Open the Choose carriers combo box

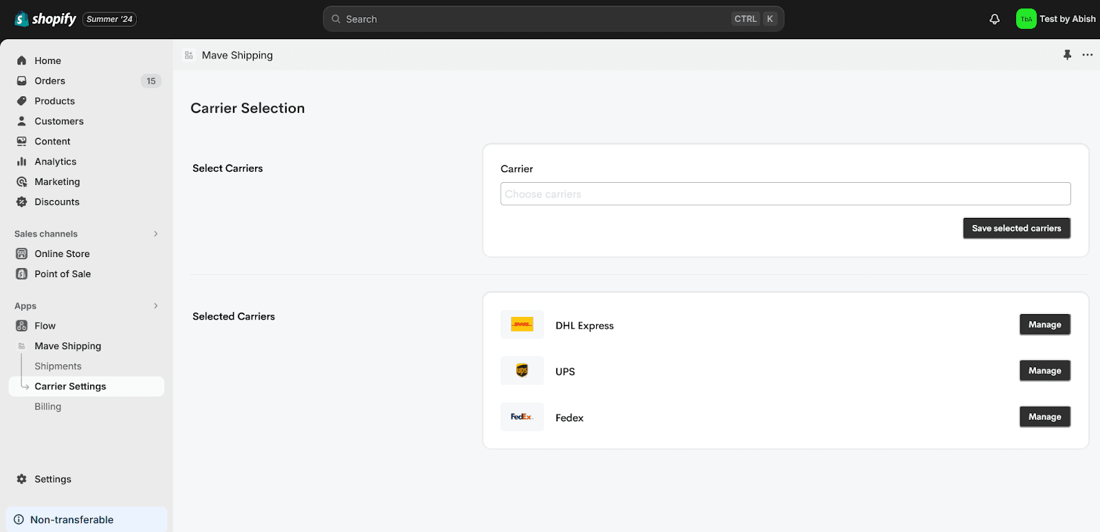tap(786, 194)
